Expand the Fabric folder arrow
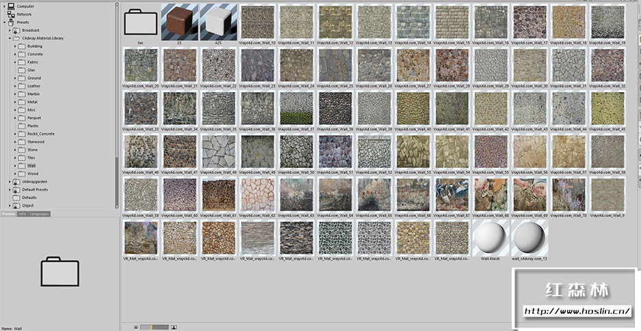Viewport: 641px width, 331px height. 15,62
